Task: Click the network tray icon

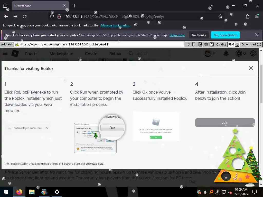Action: click(x=224, y=192)
